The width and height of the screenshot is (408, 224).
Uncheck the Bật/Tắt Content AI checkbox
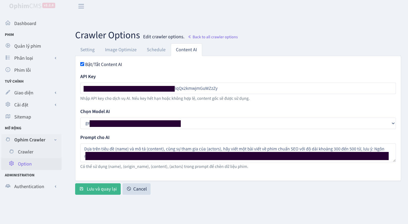tap(82, 64)
